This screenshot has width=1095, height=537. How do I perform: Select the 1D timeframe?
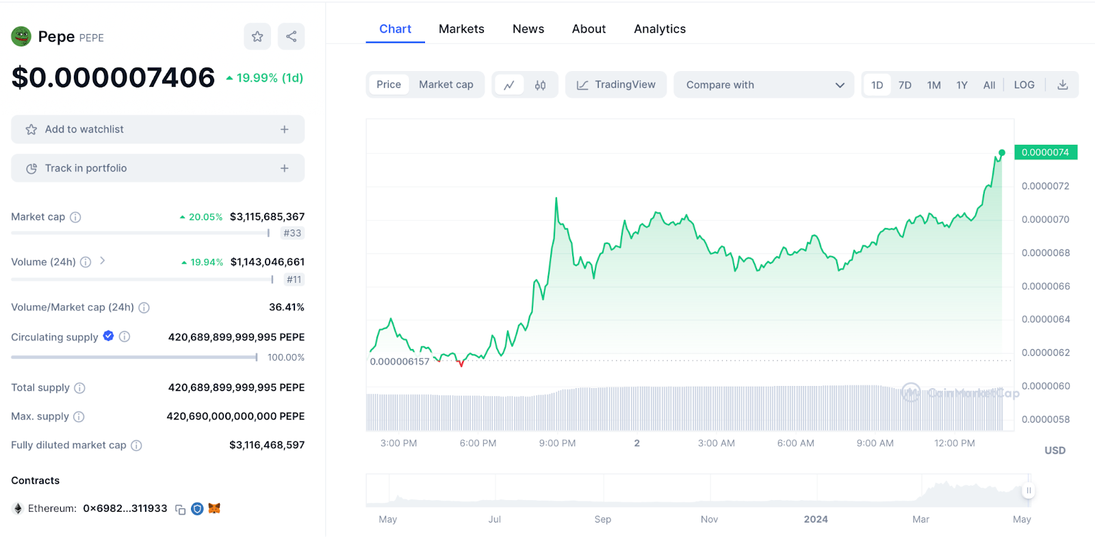[877, 85]
